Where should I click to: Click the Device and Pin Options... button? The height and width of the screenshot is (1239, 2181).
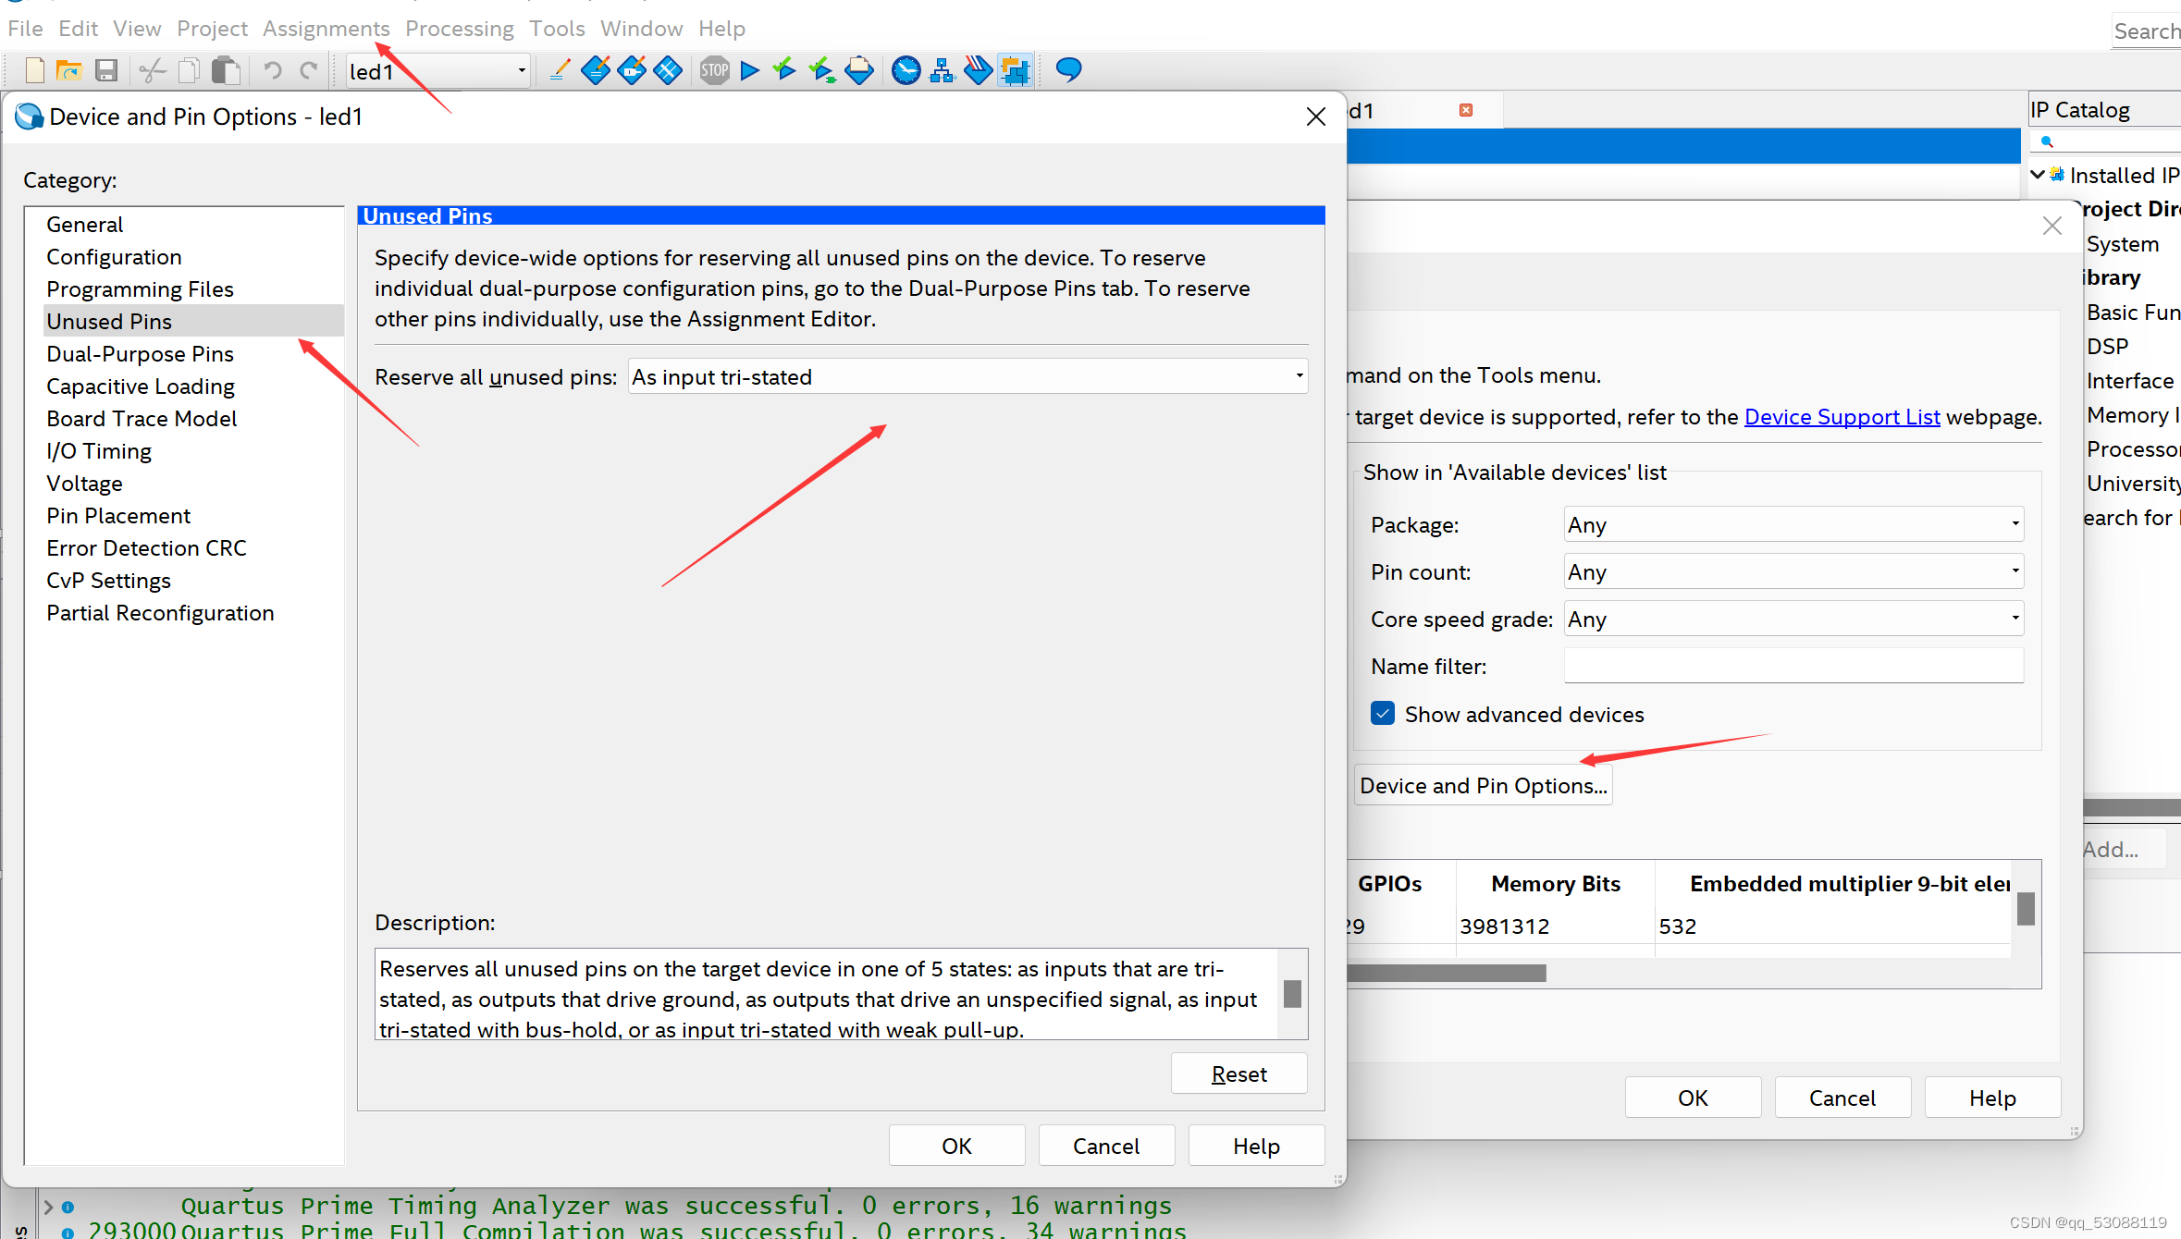point(1484,785)
